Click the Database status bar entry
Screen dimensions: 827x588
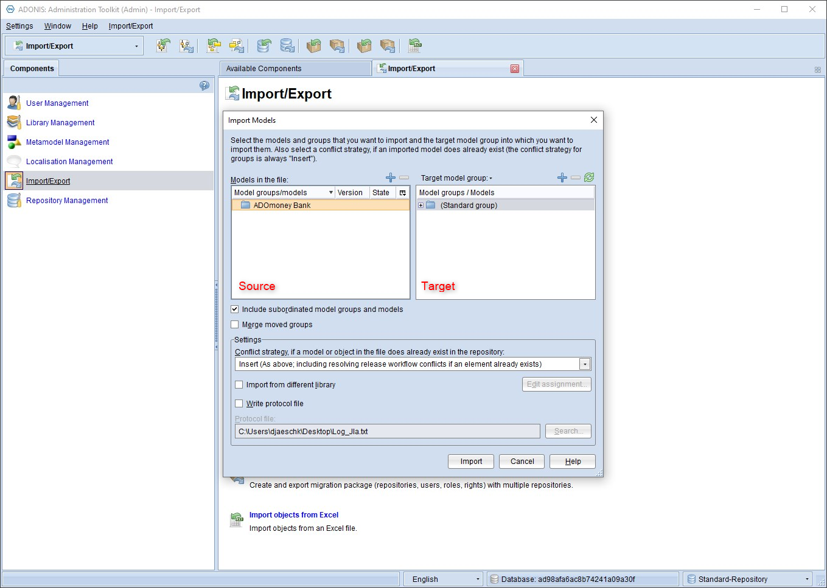click(582, 579)
